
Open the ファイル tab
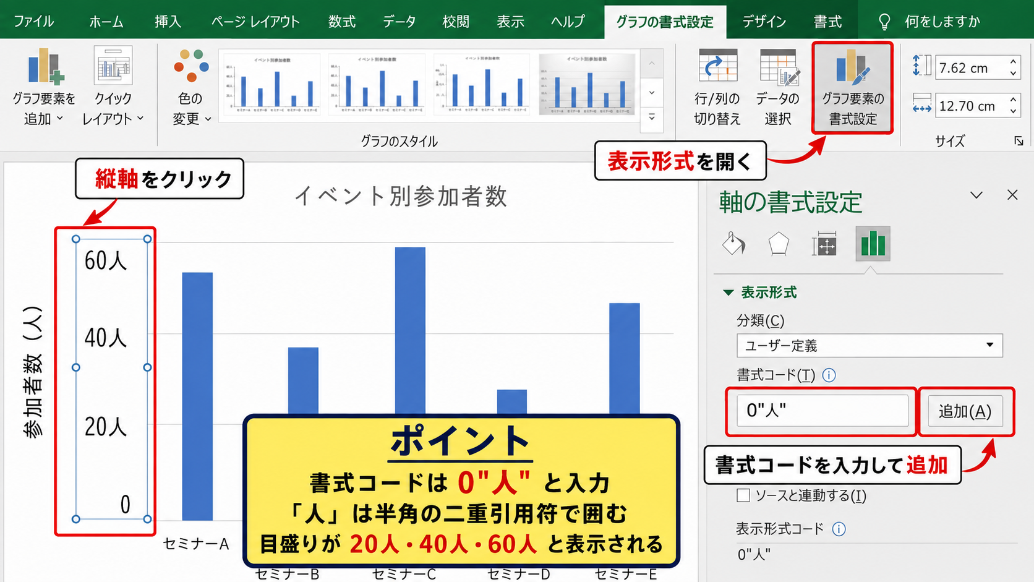(x=34, y=22)
